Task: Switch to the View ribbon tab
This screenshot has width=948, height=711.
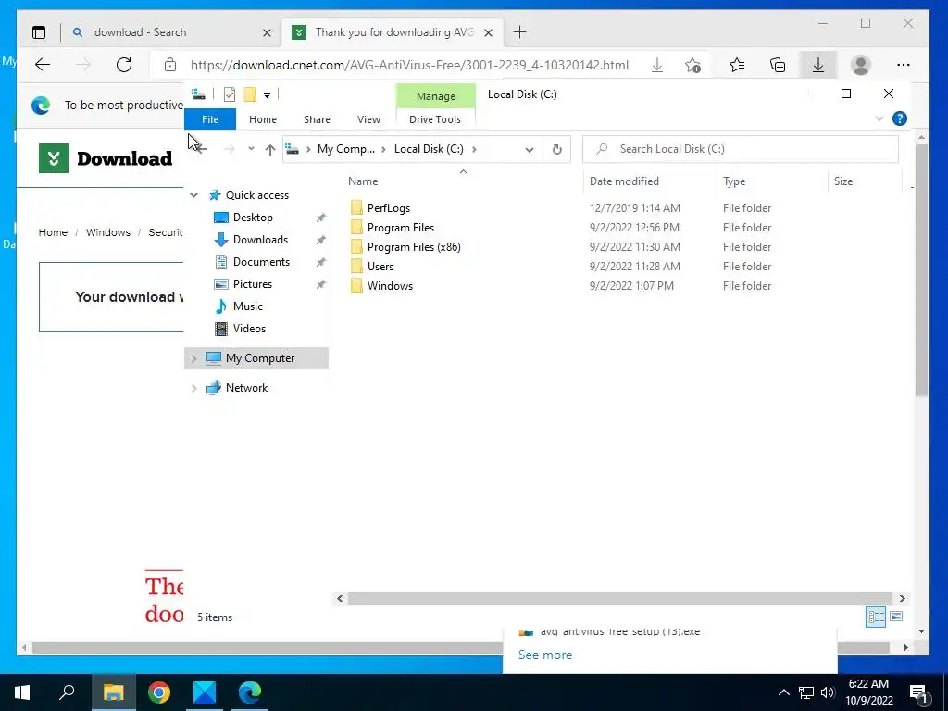Action: 368,119
